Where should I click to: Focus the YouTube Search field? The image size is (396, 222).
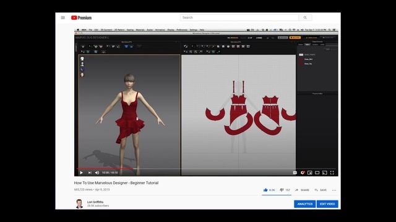tap(239, 18)
